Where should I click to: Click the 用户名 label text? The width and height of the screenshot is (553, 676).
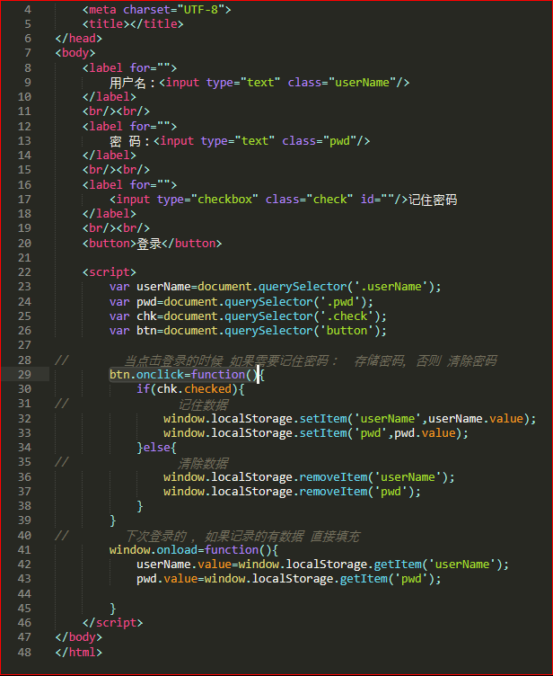[127, 83]
